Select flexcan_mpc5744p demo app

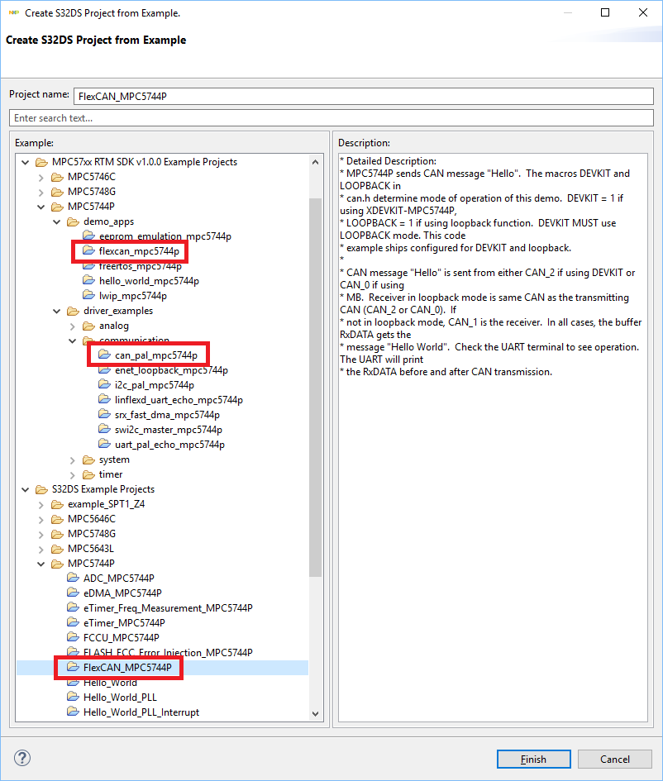[139, 251]
